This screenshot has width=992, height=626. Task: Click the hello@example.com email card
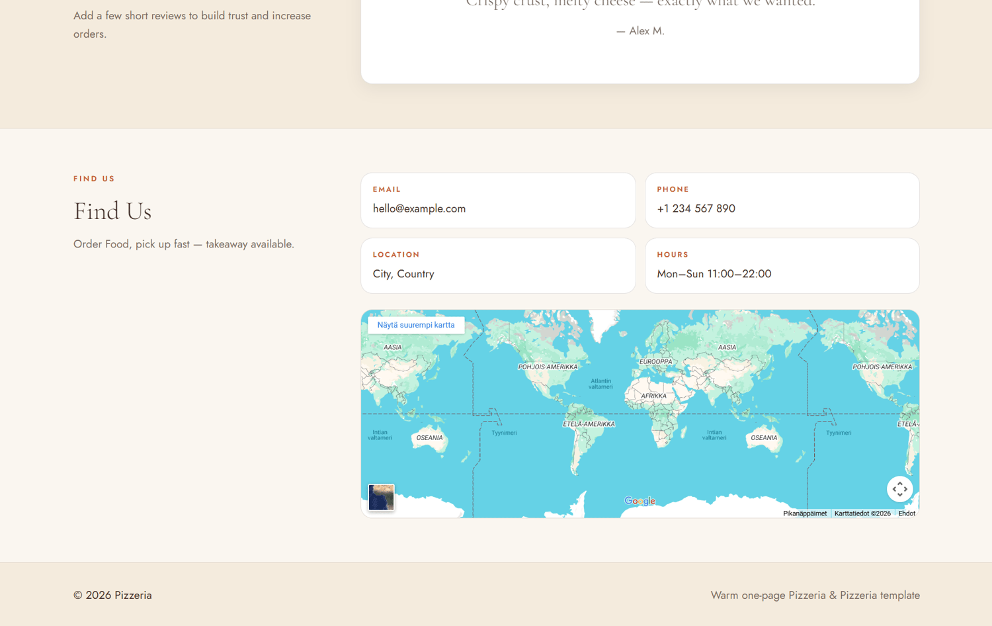(x=498, y=201)
